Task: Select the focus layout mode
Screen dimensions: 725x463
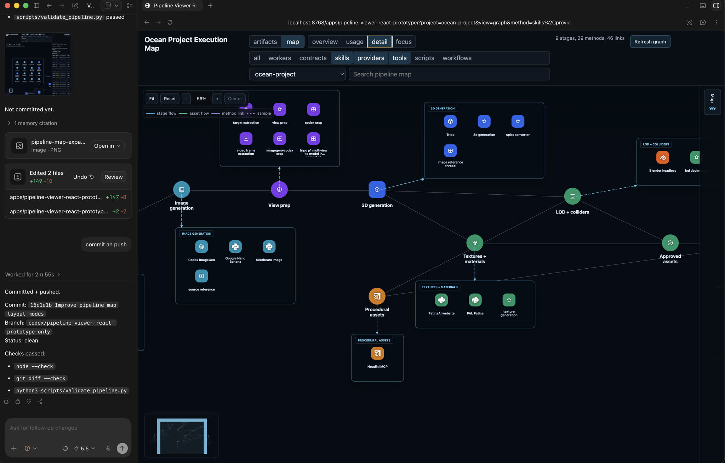Action: 404,42
